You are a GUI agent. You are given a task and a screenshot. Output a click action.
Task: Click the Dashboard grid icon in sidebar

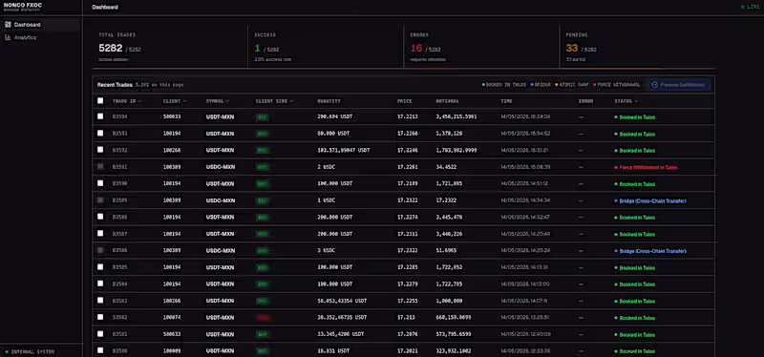point(8,25)
